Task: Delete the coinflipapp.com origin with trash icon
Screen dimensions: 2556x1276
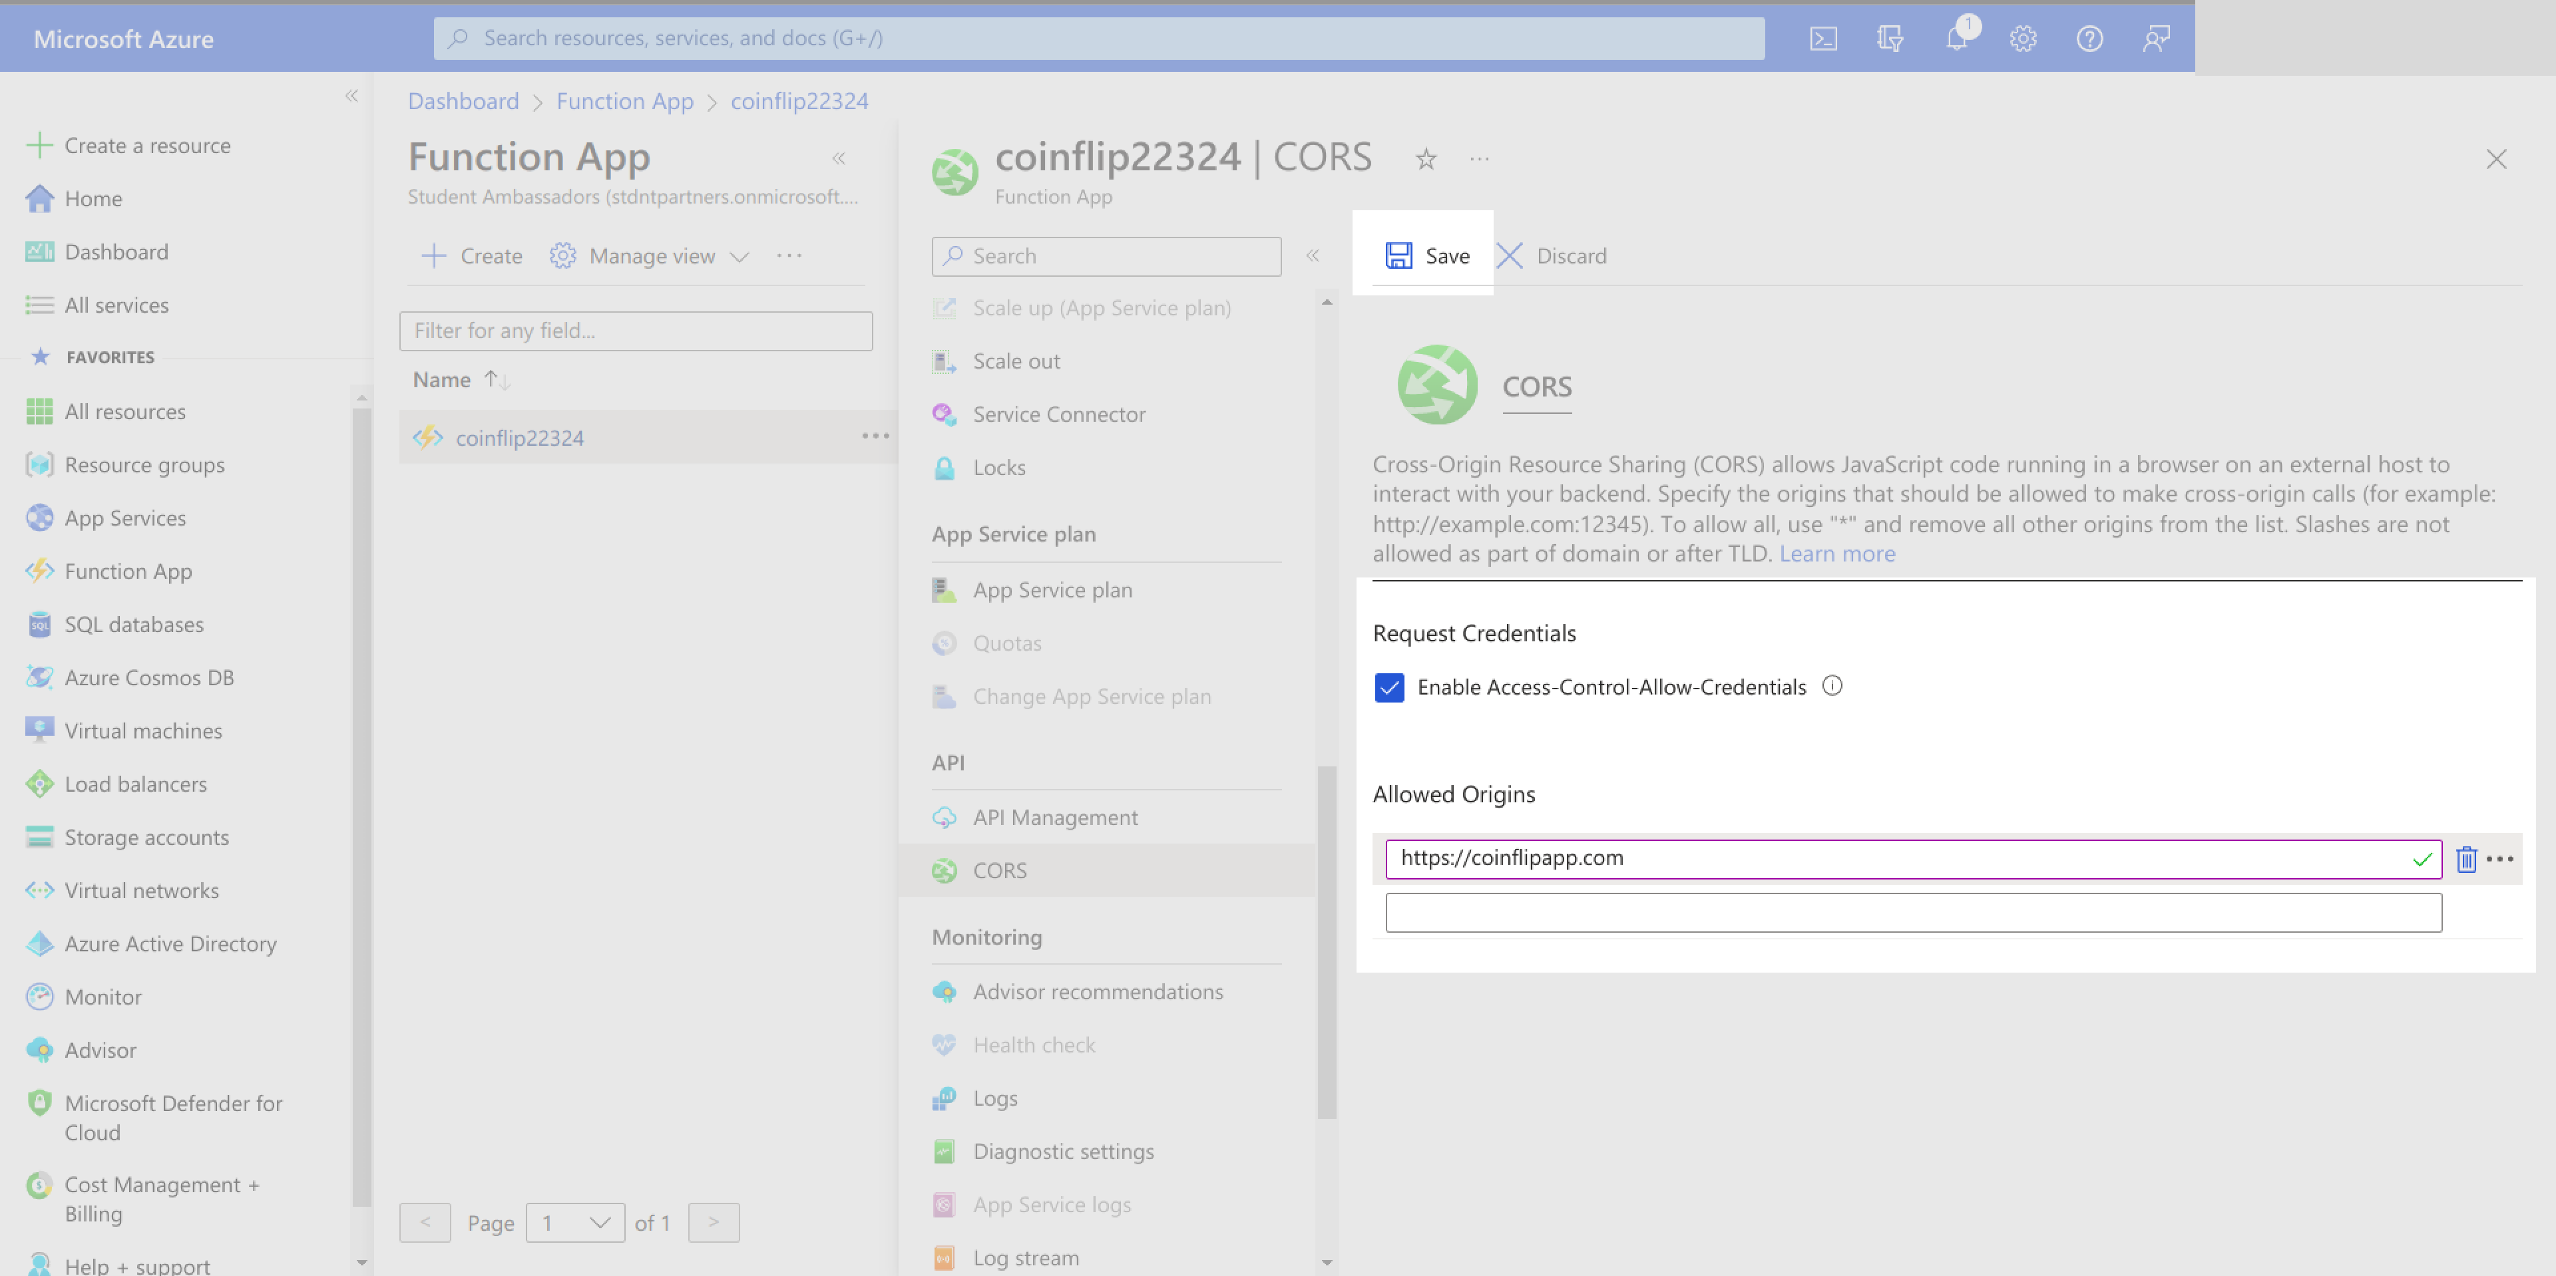Action: coord(2465,859)
